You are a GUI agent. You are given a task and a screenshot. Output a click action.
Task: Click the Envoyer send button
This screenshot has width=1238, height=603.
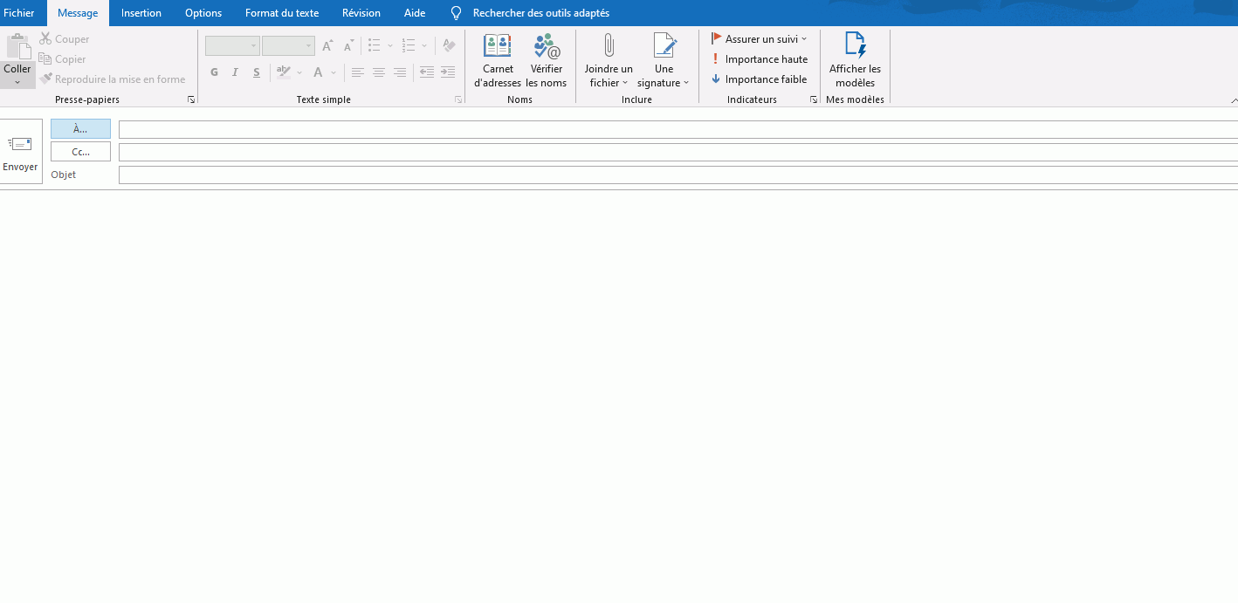point(20,152)
